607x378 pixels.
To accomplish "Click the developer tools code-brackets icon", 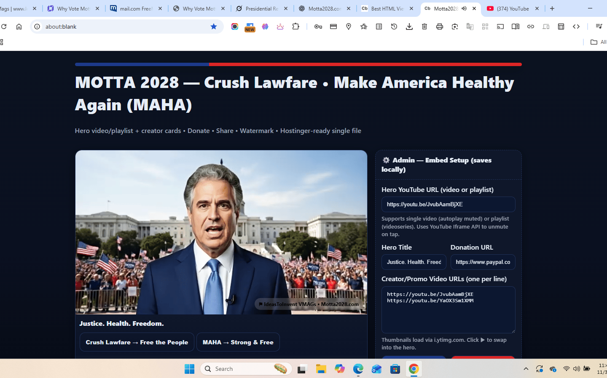I will click(x=576, y=27).
